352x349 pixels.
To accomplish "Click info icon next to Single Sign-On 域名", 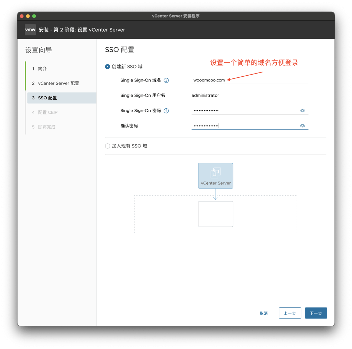I will click(x=166, y=80).
